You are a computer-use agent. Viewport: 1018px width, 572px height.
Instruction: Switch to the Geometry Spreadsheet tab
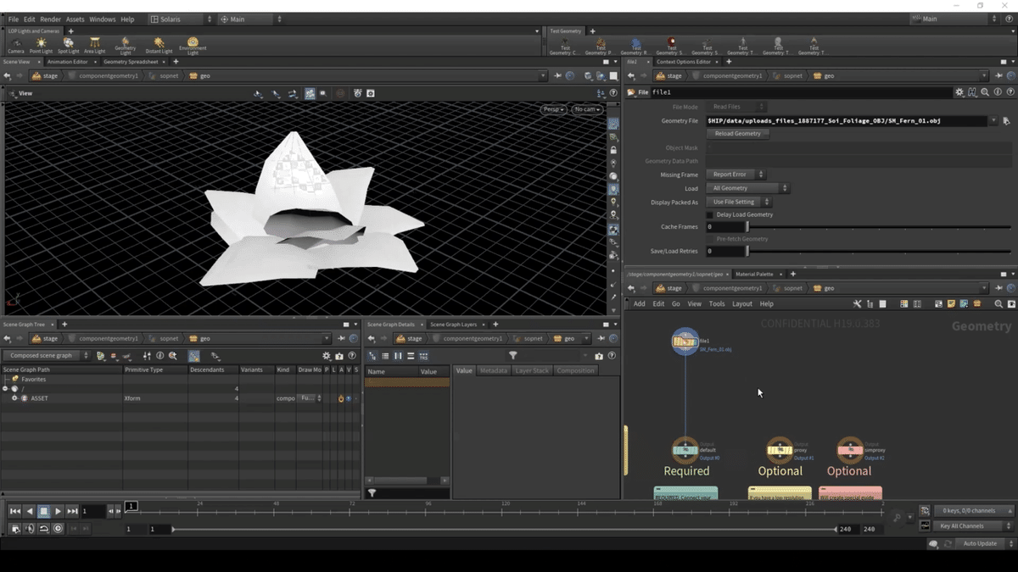click(x=131, y=62)
